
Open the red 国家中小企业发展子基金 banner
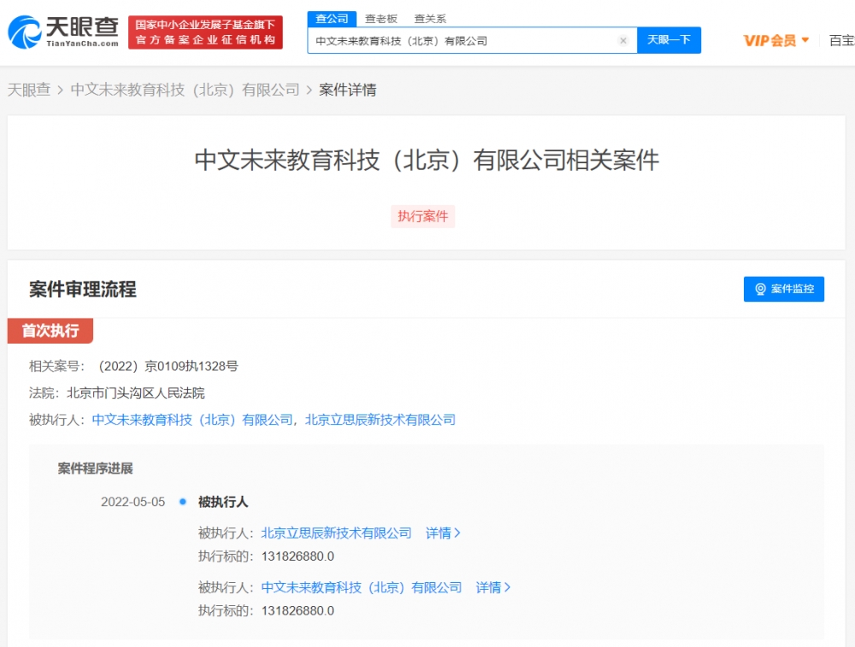(205, 32)
